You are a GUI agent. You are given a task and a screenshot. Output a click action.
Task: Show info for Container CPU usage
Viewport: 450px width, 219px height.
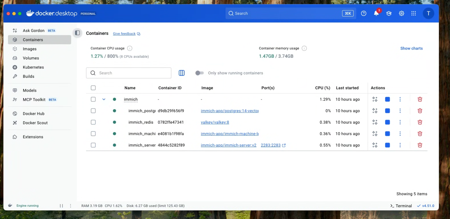click(130, 48)
